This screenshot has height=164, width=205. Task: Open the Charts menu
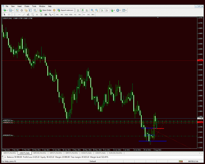point(27,6)
